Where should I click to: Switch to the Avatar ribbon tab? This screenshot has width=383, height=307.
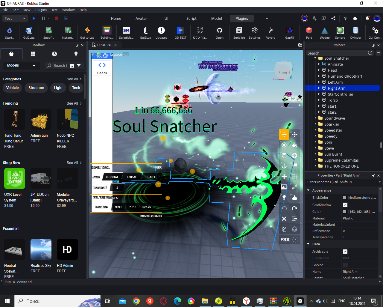[x=141, y=18]
